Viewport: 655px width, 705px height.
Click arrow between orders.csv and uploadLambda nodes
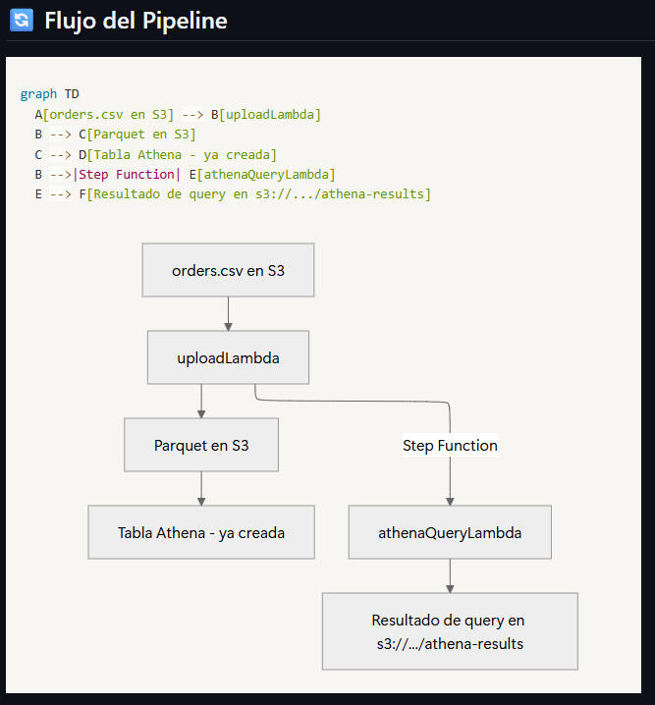pyautogui.click(x=228, y=313)
